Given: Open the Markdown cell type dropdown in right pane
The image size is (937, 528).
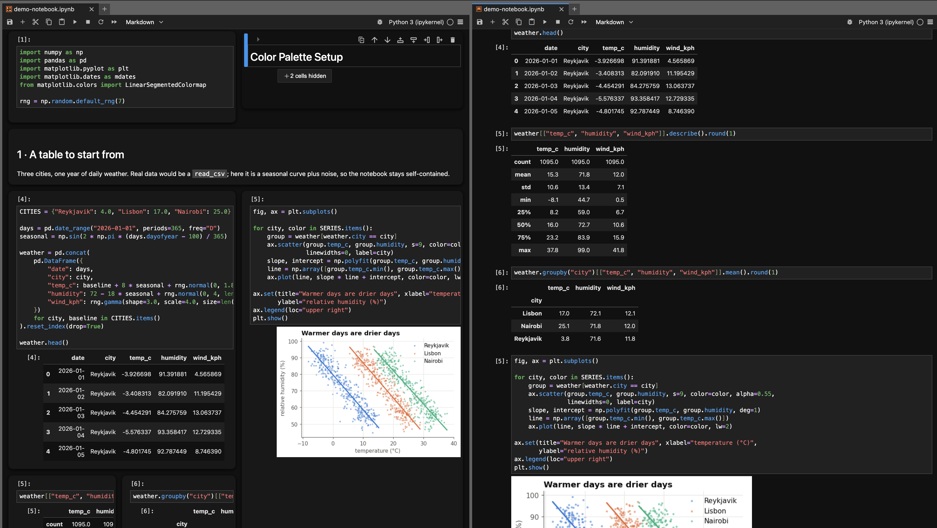Looking at the screenshot, I should pyautogui.click(x=614, y=22).
